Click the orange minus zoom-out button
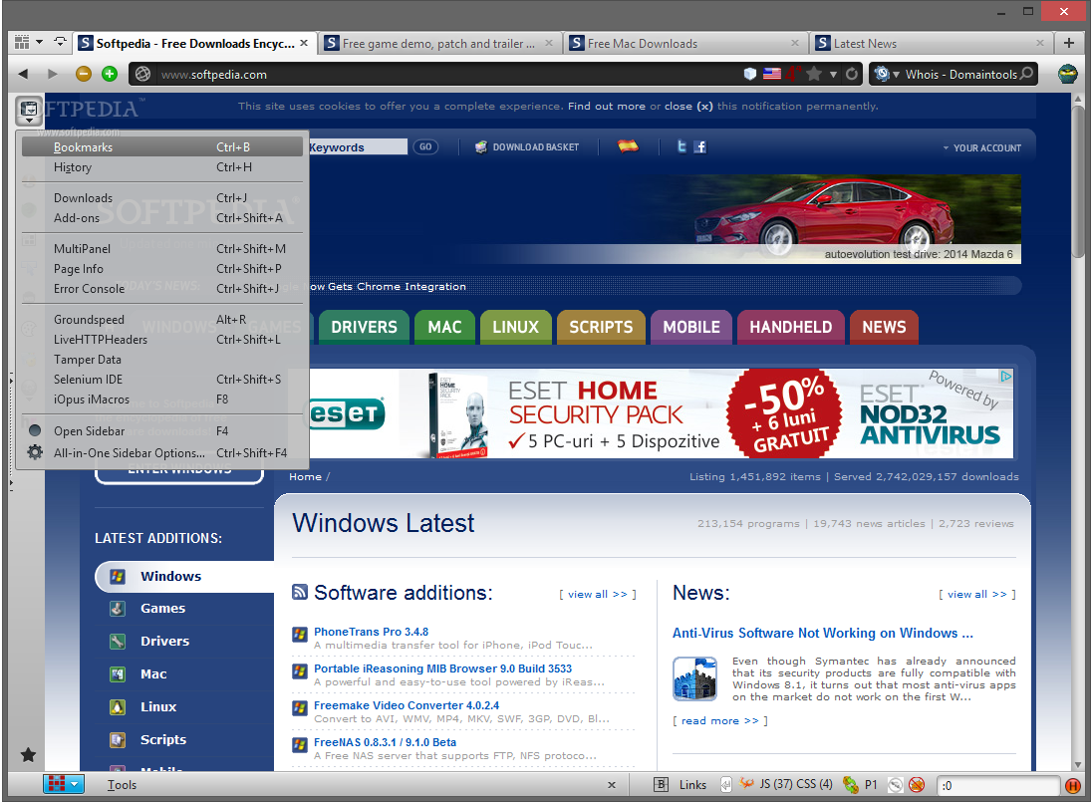1091x802 pixels. click(x=84, y=74)
